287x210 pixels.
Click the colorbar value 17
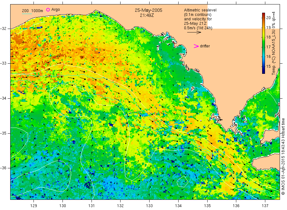268,47
